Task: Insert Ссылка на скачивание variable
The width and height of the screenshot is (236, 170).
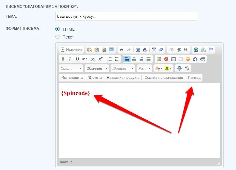Action: [163, 78]
